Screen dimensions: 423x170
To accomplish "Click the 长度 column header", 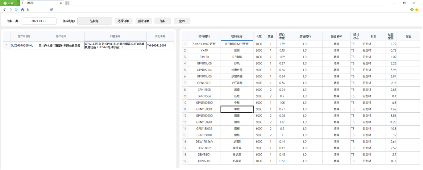I will pos(259,36).
